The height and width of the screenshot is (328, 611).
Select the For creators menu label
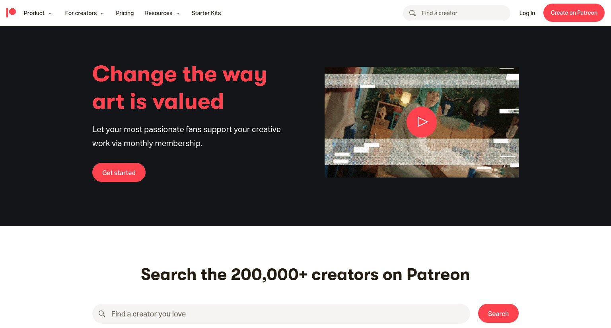[81, 13]
